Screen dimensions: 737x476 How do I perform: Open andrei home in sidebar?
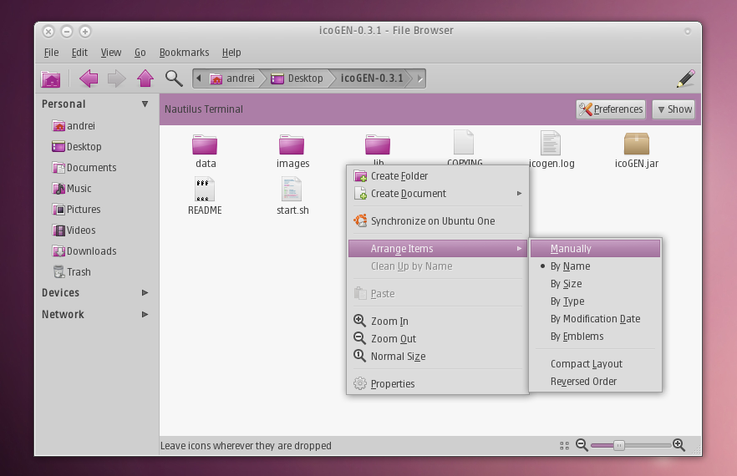coord(74,126)
